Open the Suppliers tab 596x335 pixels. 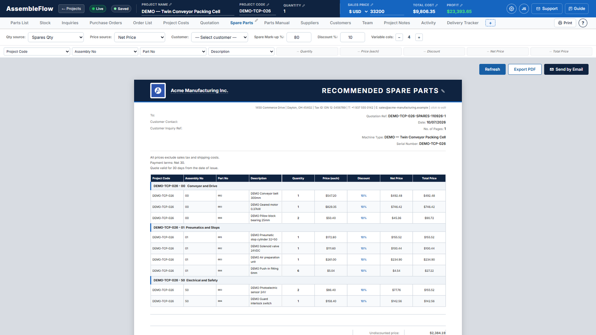click(x=310, y=23)
